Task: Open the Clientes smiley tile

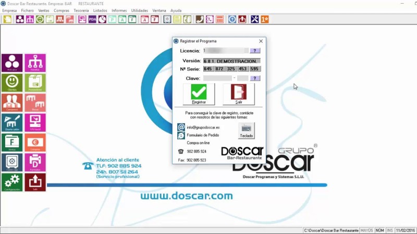Action: (12, 83)
